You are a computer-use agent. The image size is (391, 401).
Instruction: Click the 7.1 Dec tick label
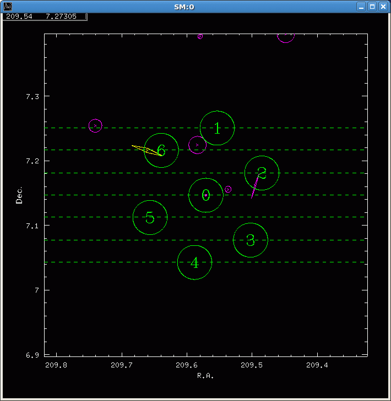[x=32, y=226]
